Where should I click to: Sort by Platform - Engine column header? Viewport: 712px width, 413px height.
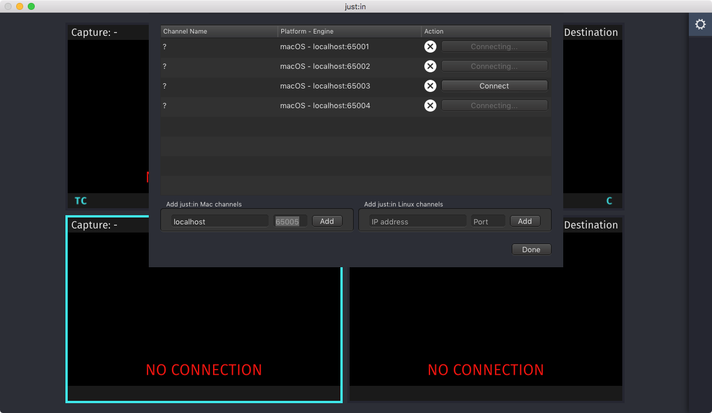[x=350, y=31]
